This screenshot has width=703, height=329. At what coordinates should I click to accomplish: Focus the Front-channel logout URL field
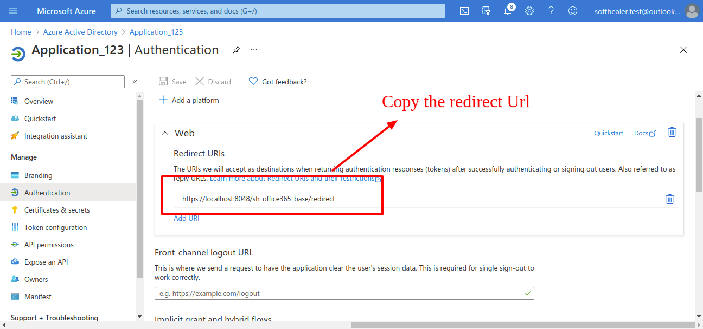[344, 293]
